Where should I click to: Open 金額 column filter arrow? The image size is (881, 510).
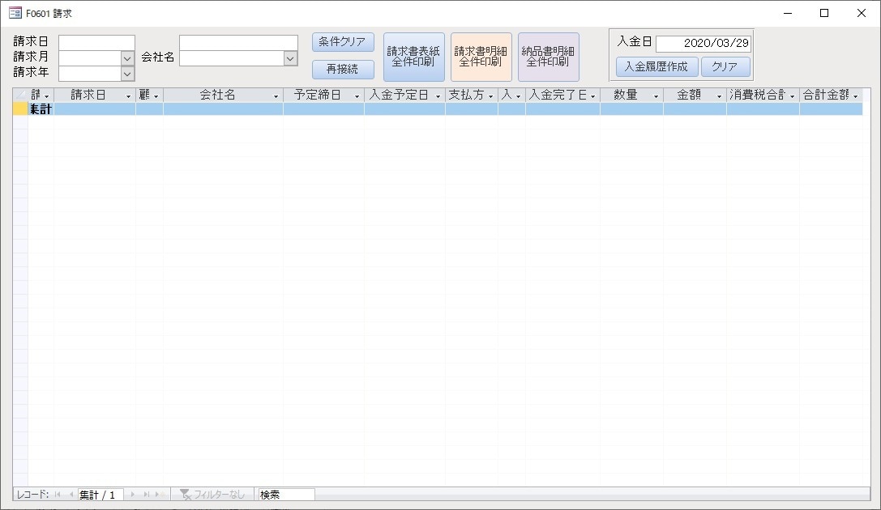[x=719, y=96]
